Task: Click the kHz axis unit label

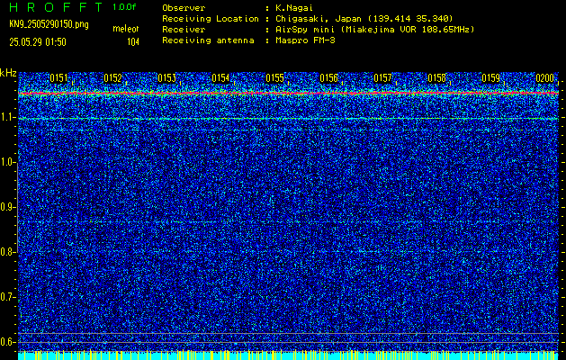Action: [x=8, y=73]
